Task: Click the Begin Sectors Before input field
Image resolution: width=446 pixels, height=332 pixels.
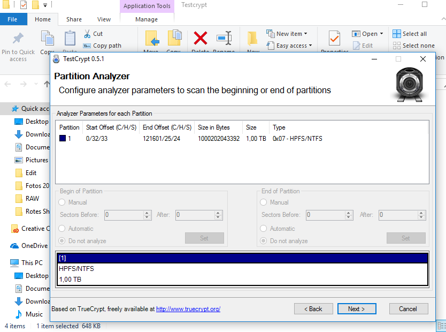Action: [124, 215]
